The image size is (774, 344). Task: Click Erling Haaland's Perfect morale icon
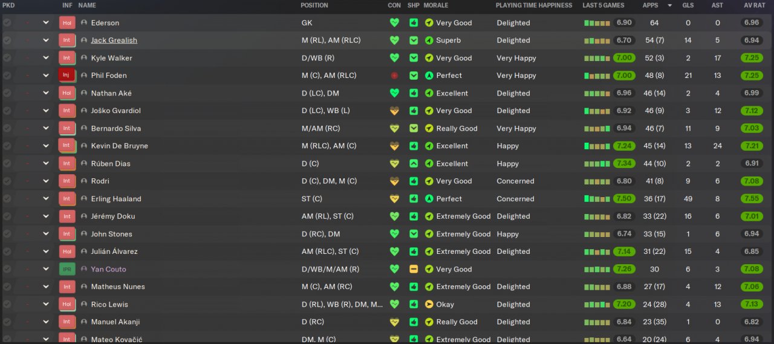pos(429,199)
